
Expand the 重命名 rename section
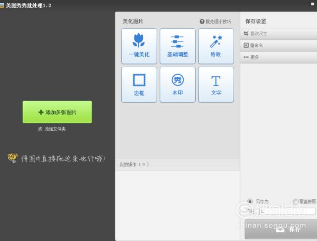pyautogui.click(x=279, y=45)
